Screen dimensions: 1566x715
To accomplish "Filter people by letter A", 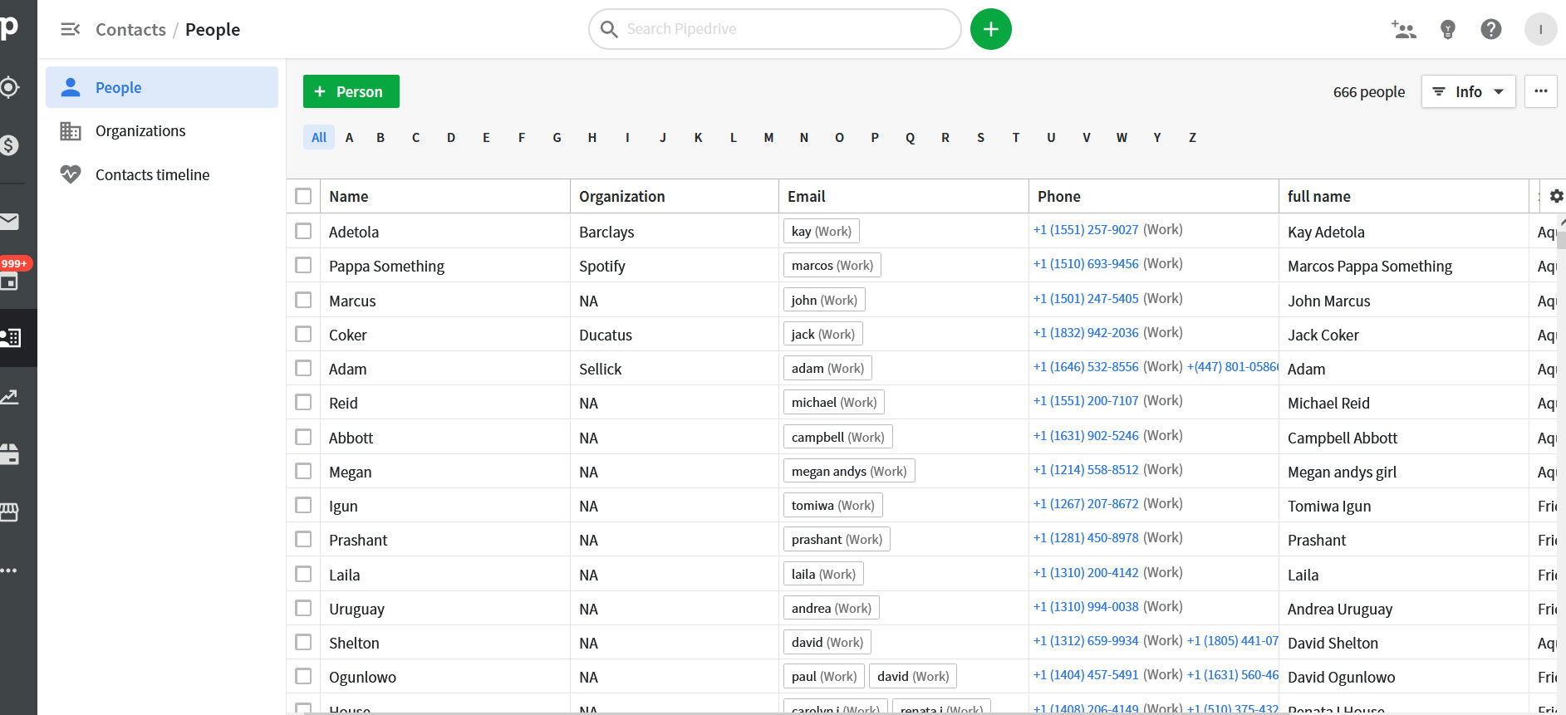I will [350, 138].
